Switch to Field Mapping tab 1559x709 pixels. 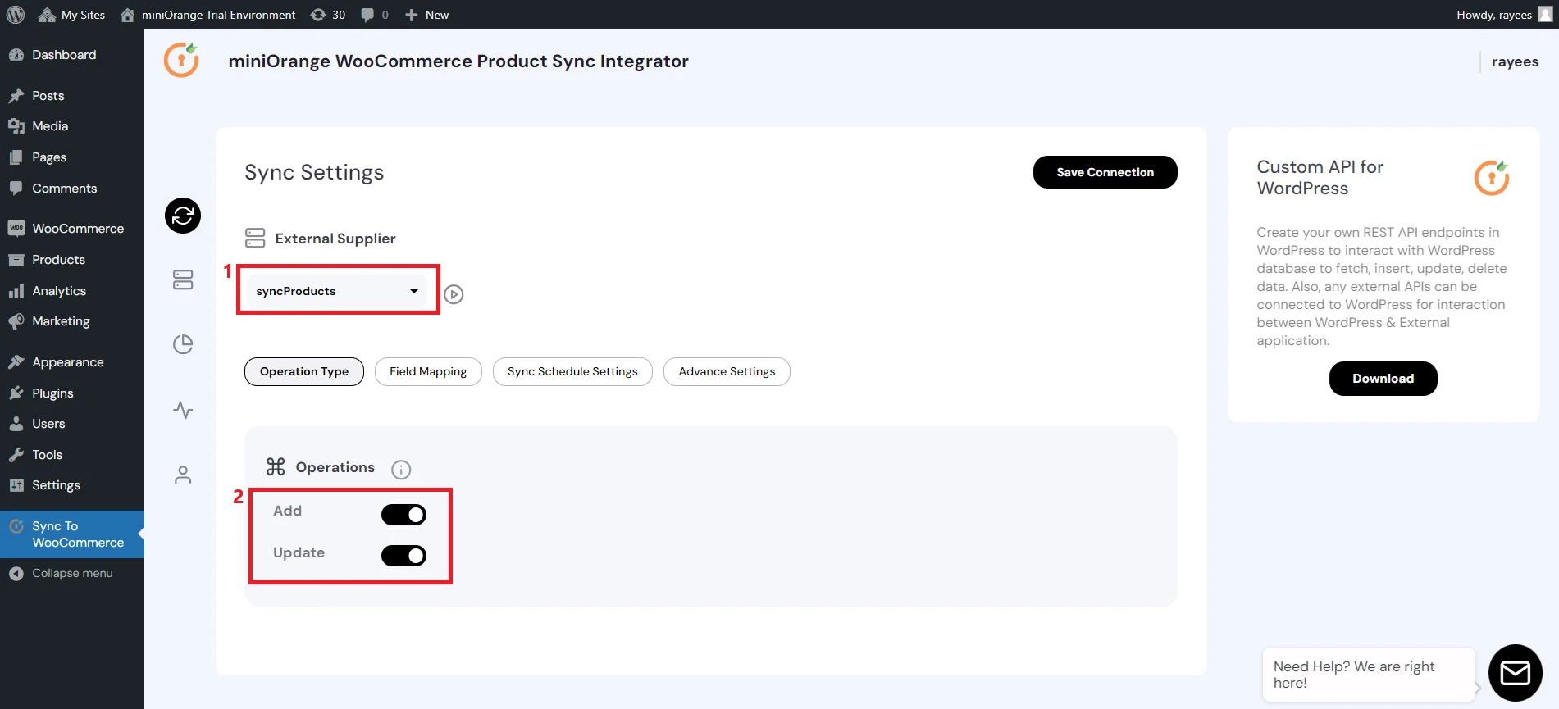pos(428,371)
